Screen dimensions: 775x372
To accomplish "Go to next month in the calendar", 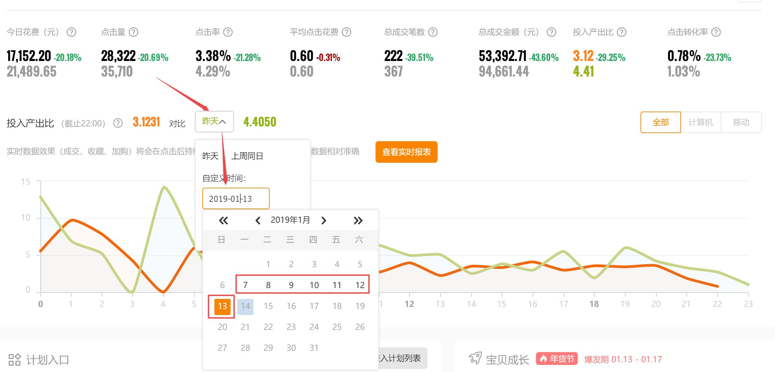I will coord(324,220).
